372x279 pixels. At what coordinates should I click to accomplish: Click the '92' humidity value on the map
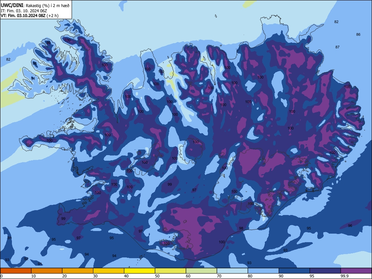tap(26, 259)
